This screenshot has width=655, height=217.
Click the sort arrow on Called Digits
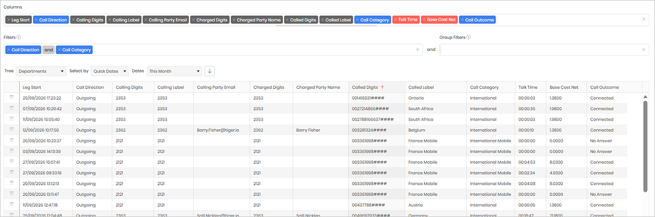[x=382, y=87]
